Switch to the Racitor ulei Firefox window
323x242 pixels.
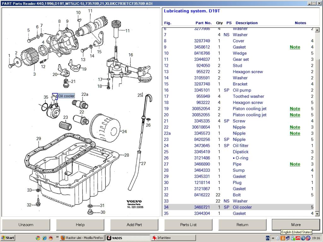82,238
